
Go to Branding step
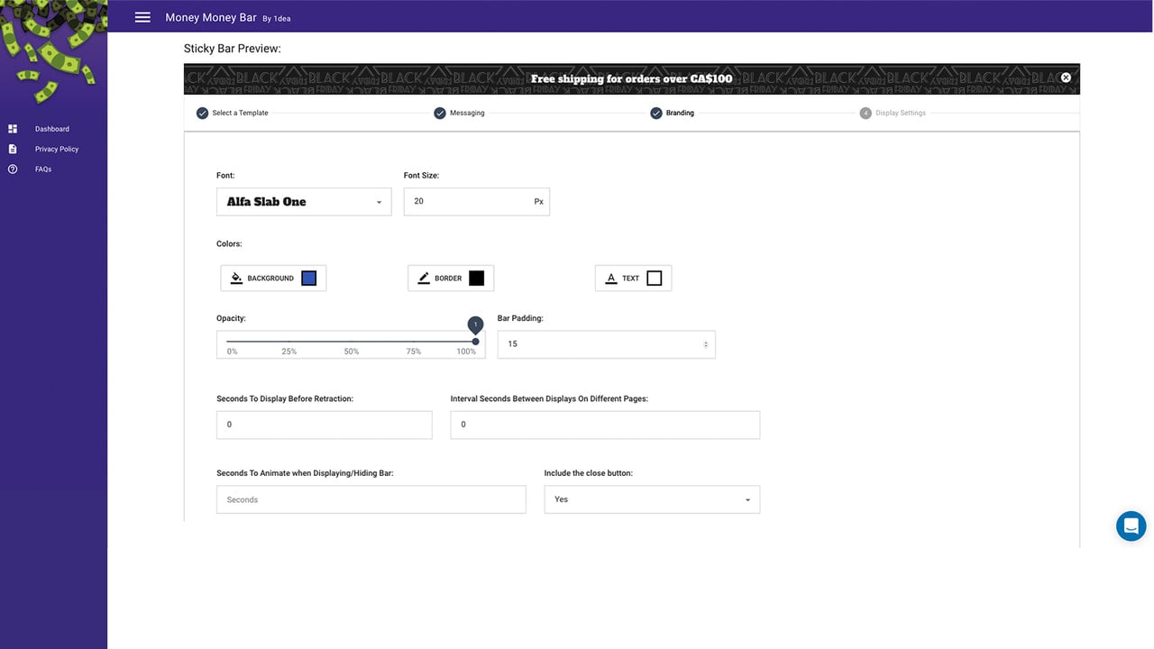coord(680,114)
